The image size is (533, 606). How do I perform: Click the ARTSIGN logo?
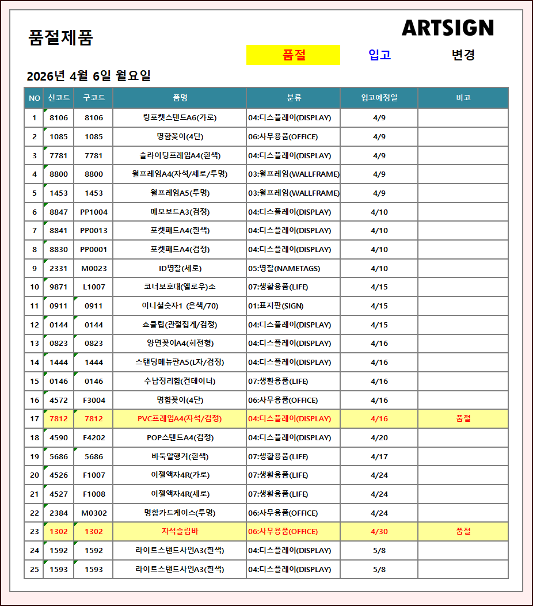click(447, 28)
